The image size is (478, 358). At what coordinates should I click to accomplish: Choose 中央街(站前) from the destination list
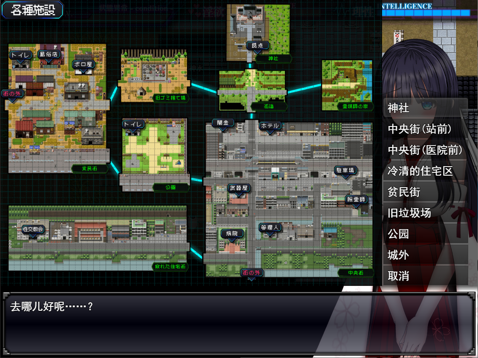point(425,129)
